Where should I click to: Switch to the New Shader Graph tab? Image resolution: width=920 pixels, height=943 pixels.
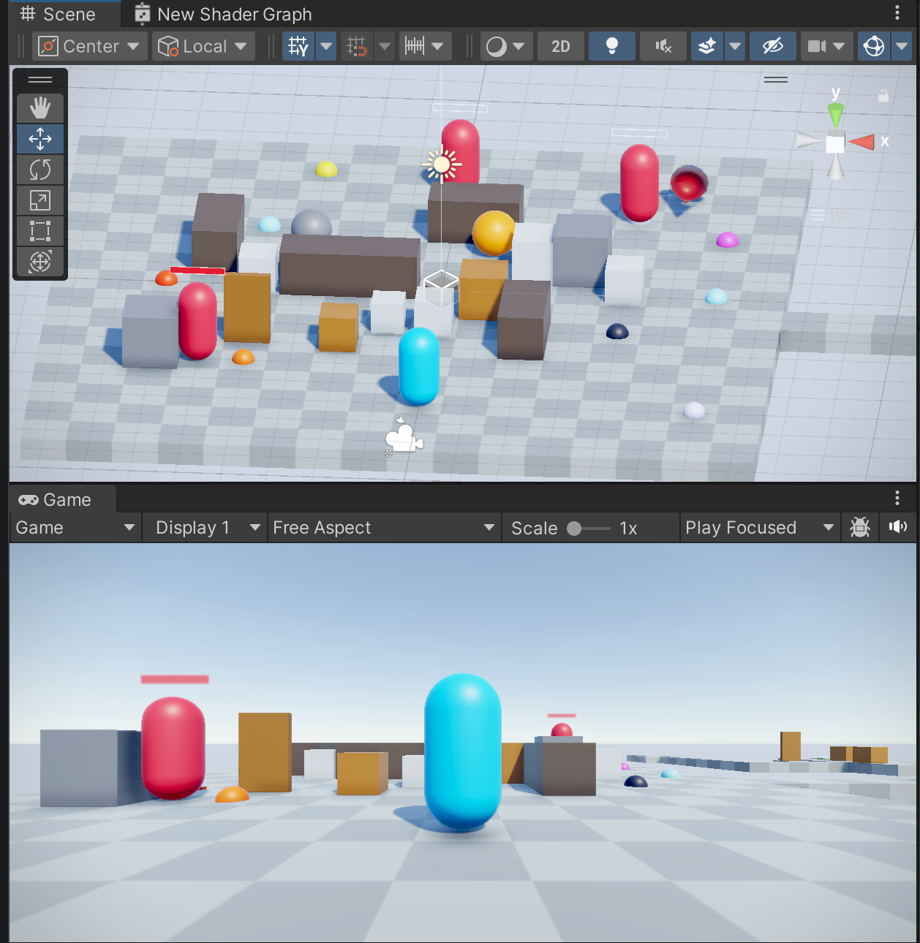pos(224,14)
